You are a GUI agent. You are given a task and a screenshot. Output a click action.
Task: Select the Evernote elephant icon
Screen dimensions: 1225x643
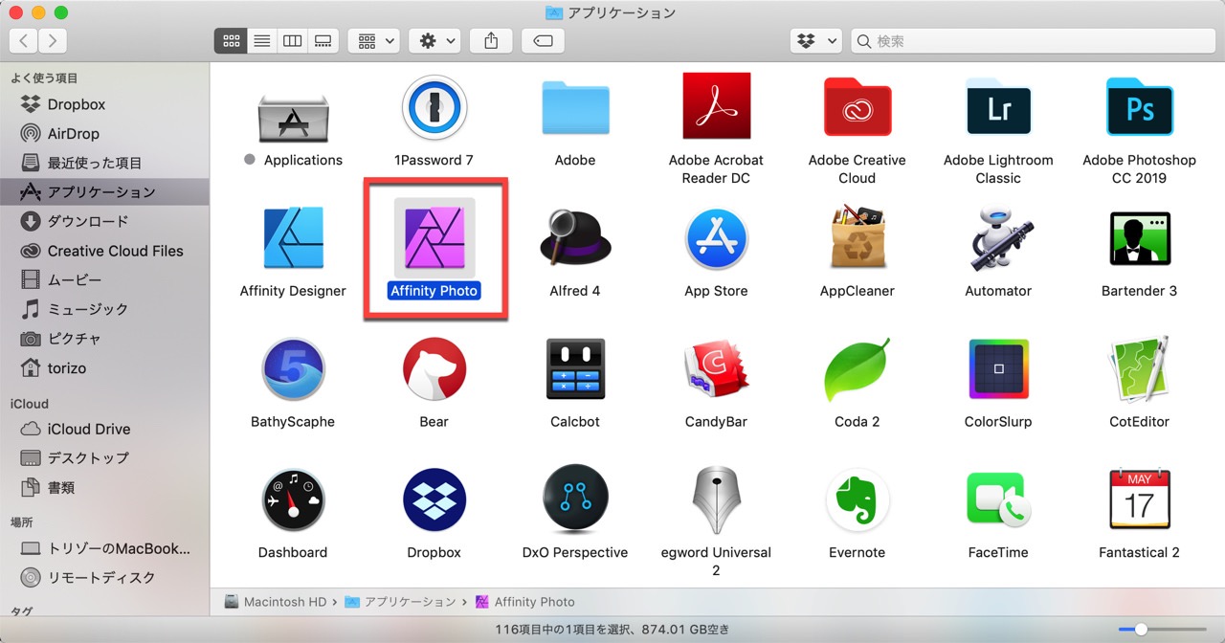(x=857, y=499)
